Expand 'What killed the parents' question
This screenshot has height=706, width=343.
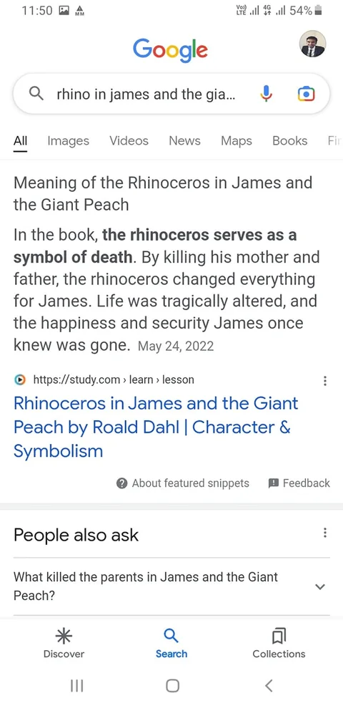tap(171, 586)
